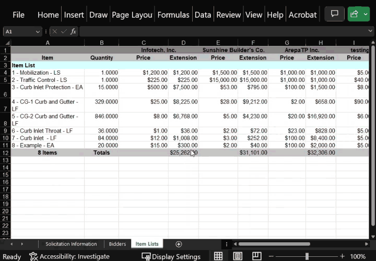The width and height of the screenshot is (376, 261).
Task: Select quantity cell 329.0000
Action: click(102, 105)
